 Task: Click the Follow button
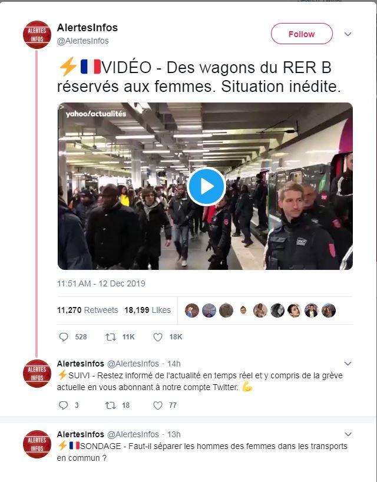(x=302, y=34)
